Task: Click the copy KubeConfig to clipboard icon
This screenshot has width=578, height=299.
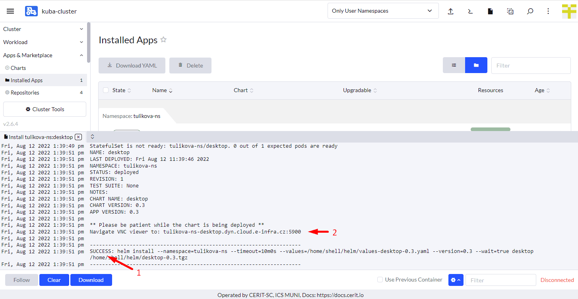Action: [510, 11]
